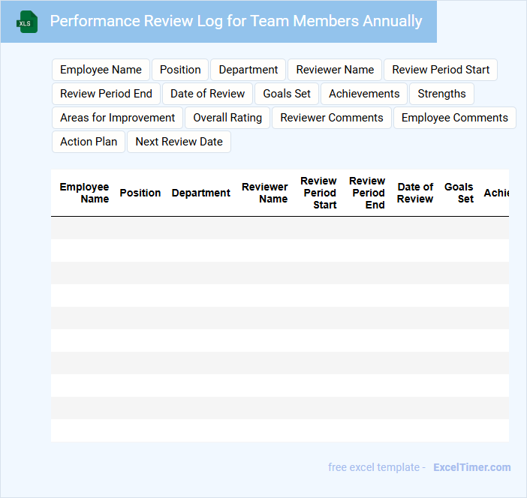Open the ExcelTimer.com link
Image resolution: width=527 pixels, height=498 pixels.
point(471,467)
